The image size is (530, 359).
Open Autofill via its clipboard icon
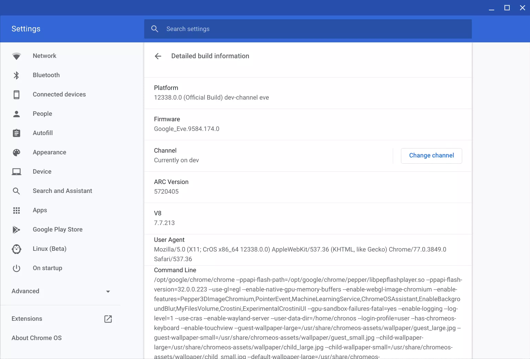17,133
